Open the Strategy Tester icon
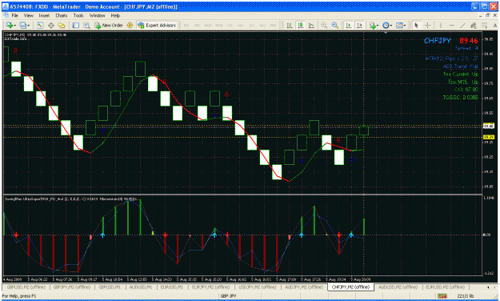 pos(86,25)
